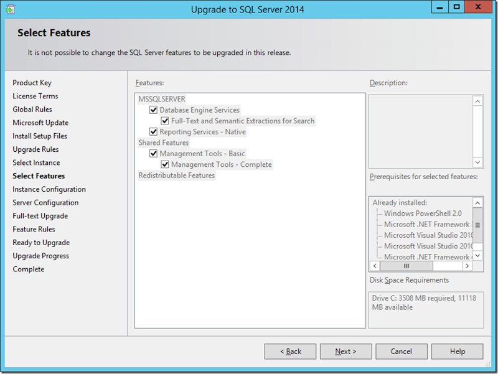Close the Upgrade to SQL Server window

(x=478, y=7)
